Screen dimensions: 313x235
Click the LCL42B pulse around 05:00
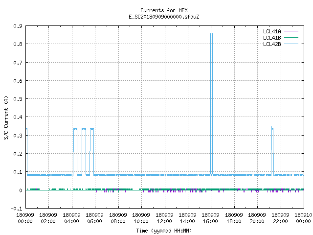click(x=84, y=152)
